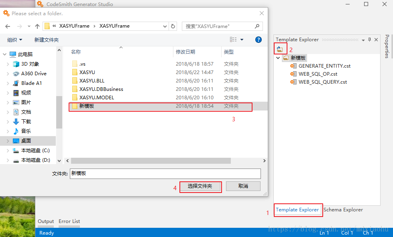
Task: Select 下载 in navigation pane
Action: pyautogui.click(x=26, y=121)
